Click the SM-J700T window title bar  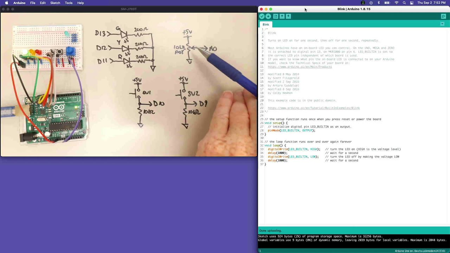click(x=129, y=9)
